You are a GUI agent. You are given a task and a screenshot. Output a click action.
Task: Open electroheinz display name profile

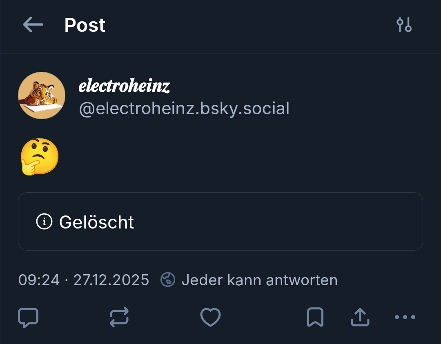(x=124, y=86)
